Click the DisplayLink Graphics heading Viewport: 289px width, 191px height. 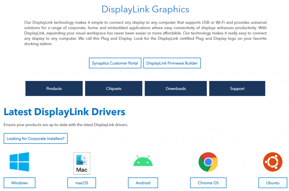pyautogui.click(x=145, y=9)
